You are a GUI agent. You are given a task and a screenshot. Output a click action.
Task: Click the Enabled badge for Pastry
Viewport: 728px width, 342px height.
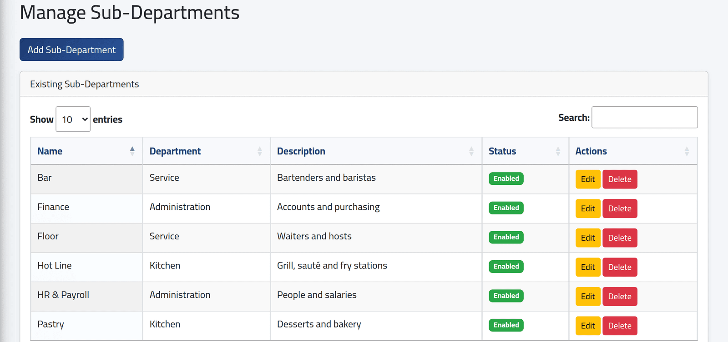[506, 325]
